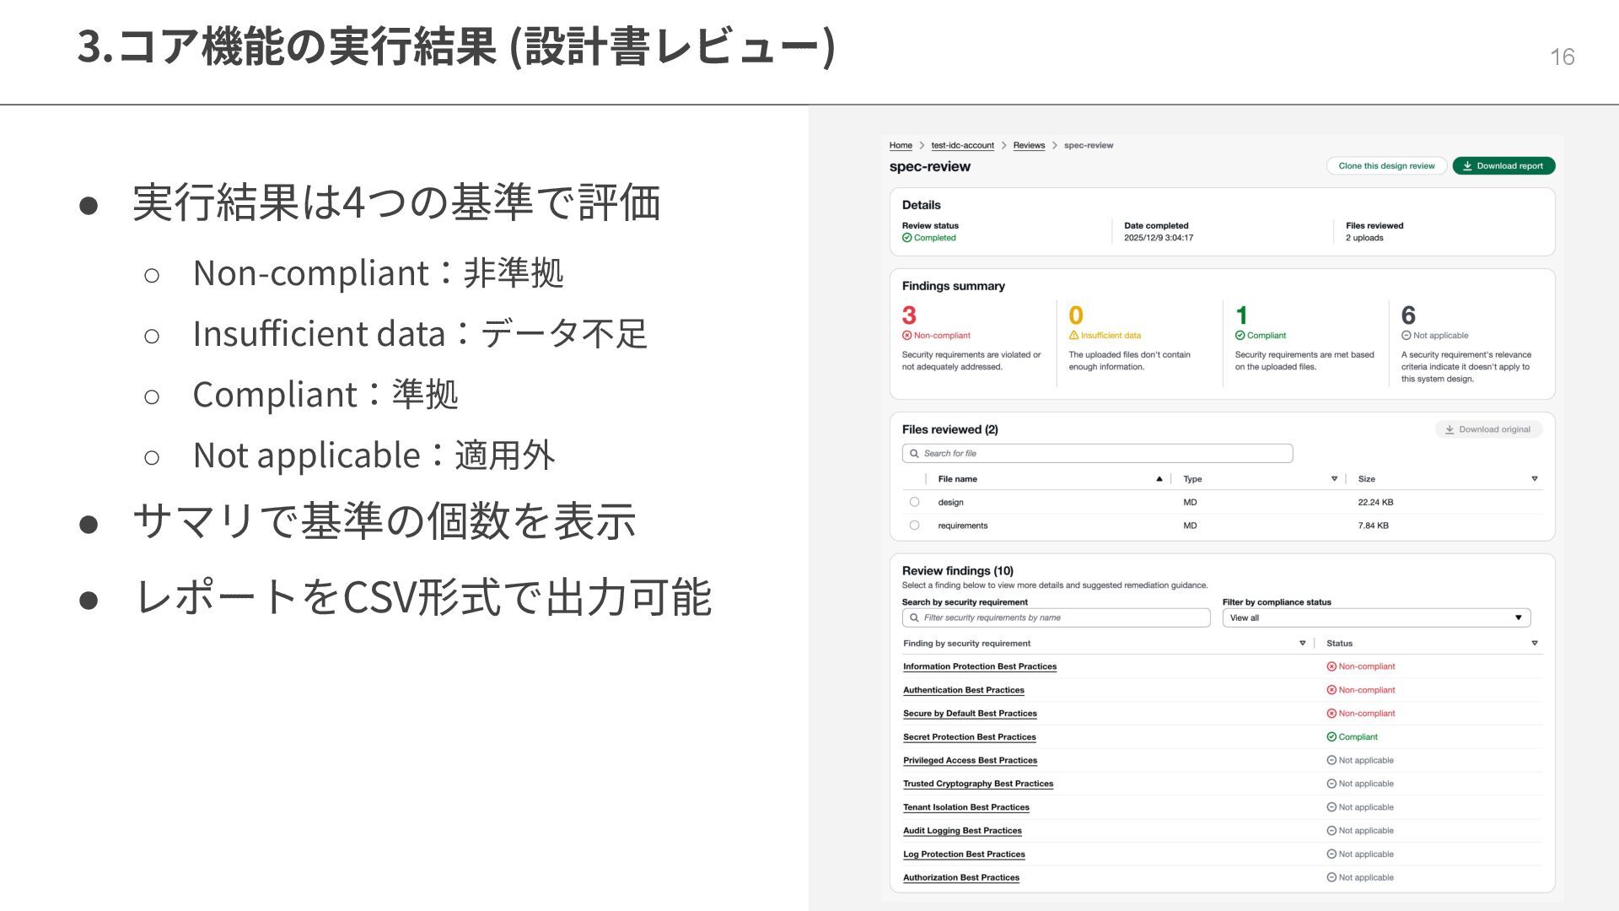This screenshot has height=911, width=1619.
Task: Sort files by Type column arrow
Action: [x=1334, y=479]
